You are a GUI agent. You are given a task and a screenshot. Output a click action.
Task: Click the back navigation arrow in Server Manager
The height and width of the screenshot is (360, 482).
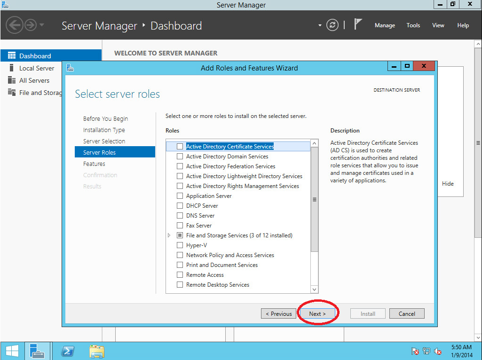coord(14,25)
